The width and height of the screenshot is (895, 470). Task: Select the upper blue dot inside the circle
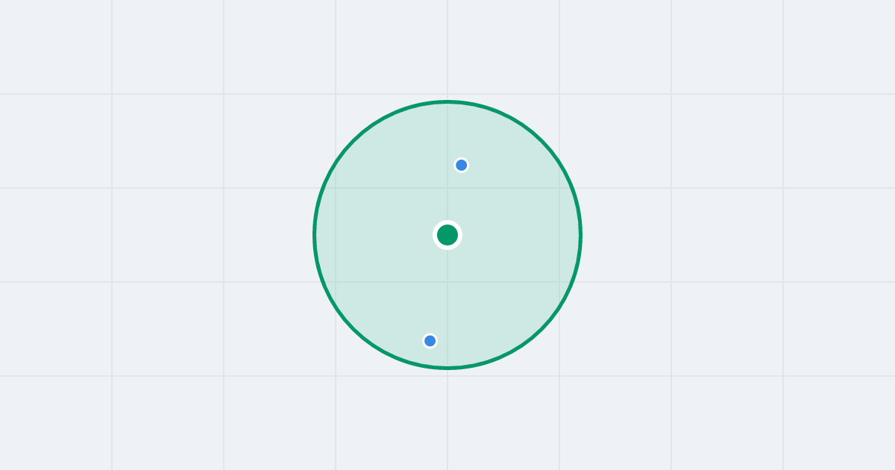(462, 165)
